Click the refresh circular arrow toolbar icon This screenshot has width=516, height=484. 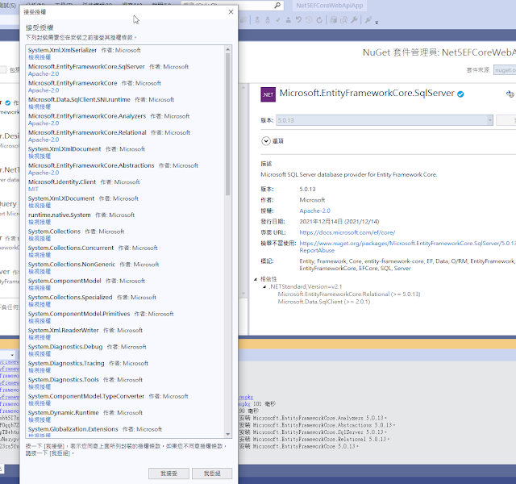319,20
